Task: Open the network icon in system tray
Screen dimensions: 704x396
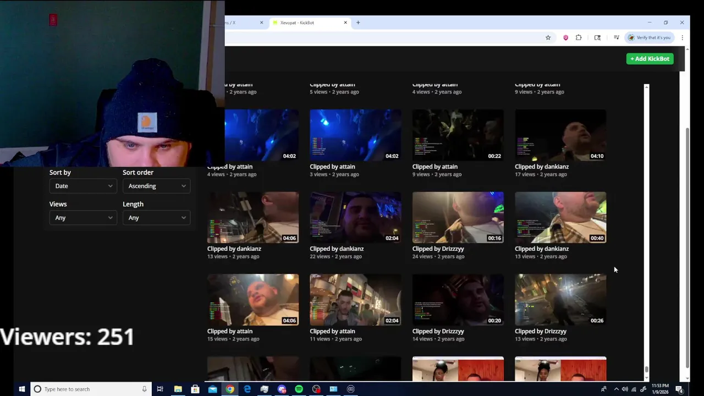Action: (x=634, y=389)
